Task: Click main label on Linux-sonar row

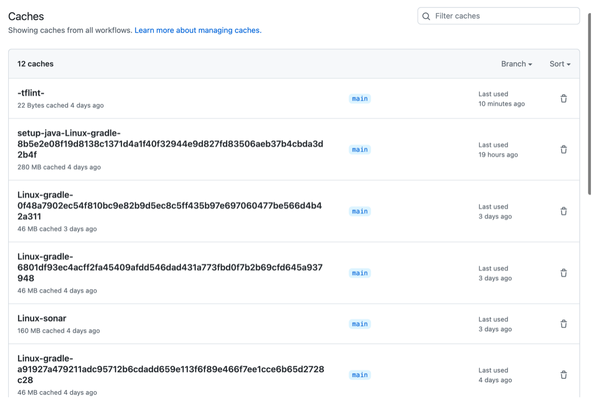Action: tap(359, 324)
